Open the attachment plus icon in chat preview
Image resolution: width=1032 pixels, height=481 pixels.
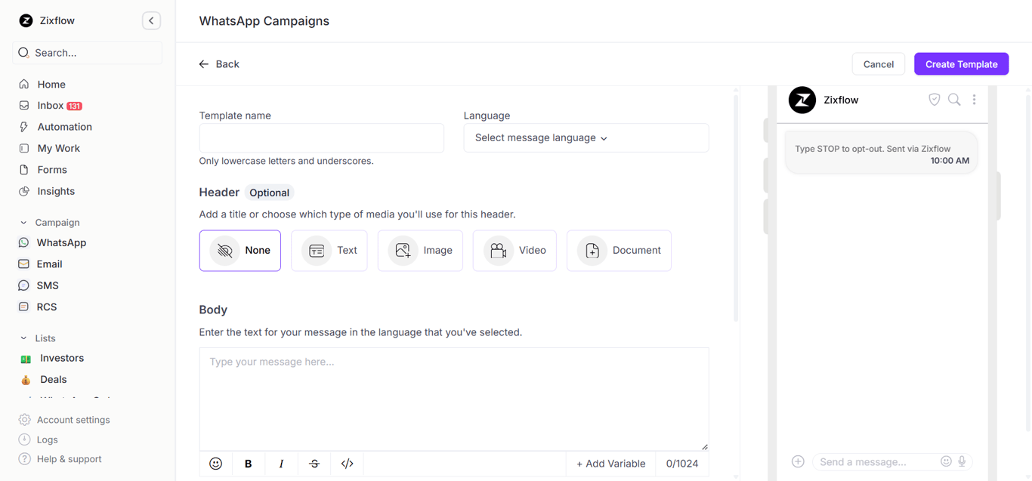[x=798, y=461]
